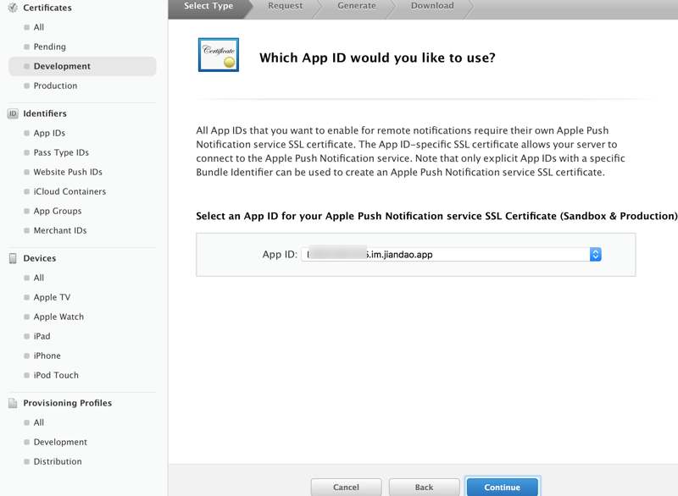The width and height of the screenshot is (678, 496).
Task: Click the Provisioning Profiles section heading
Action: [68, 403]
